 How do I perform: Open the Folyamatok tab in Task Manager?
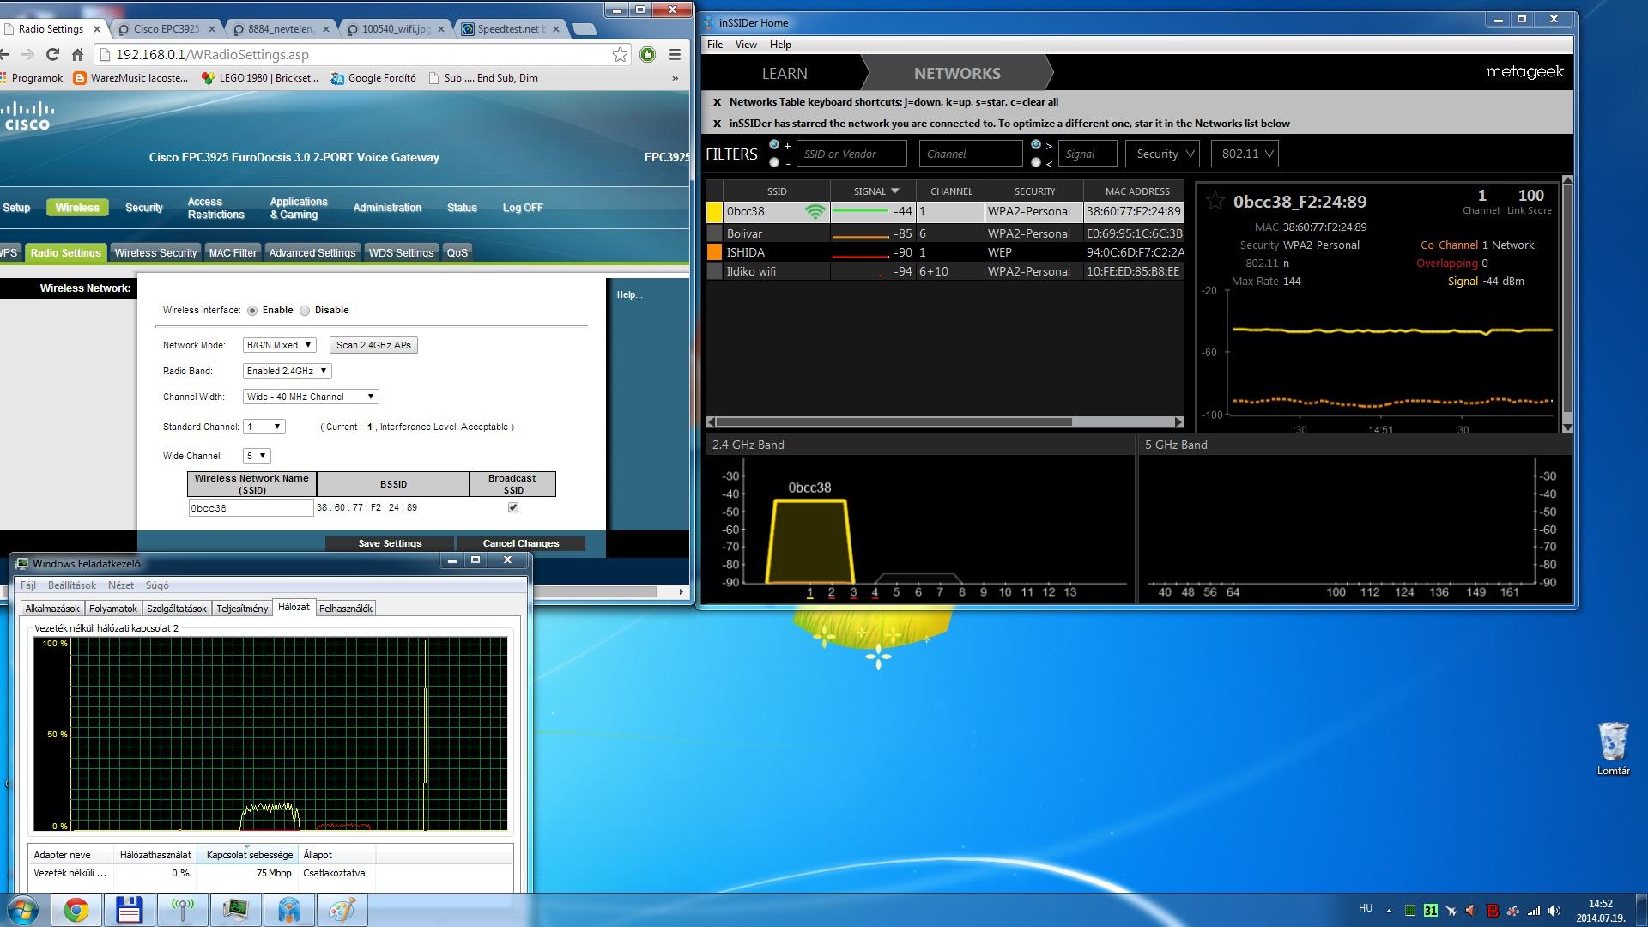pos(113,609)
